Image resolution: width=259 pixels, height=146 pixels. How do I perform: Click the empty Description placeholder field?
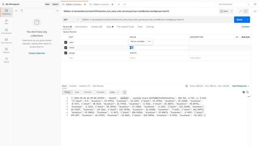pos(220,58)
